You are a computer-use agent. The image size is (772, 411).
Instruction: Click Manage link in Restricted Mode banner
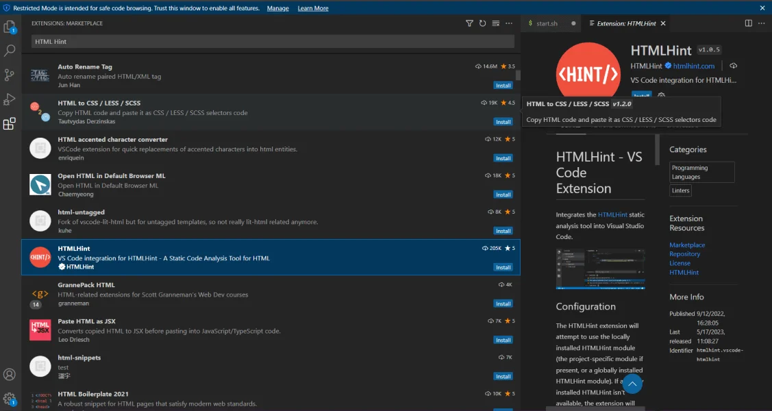click(x=277, y=8)
